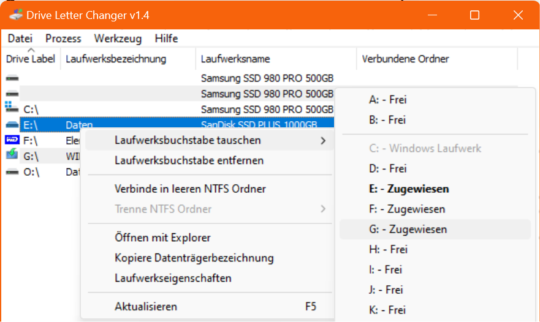Select Verbinde in leeren NTFS Ordner

[x=190, y=189]
